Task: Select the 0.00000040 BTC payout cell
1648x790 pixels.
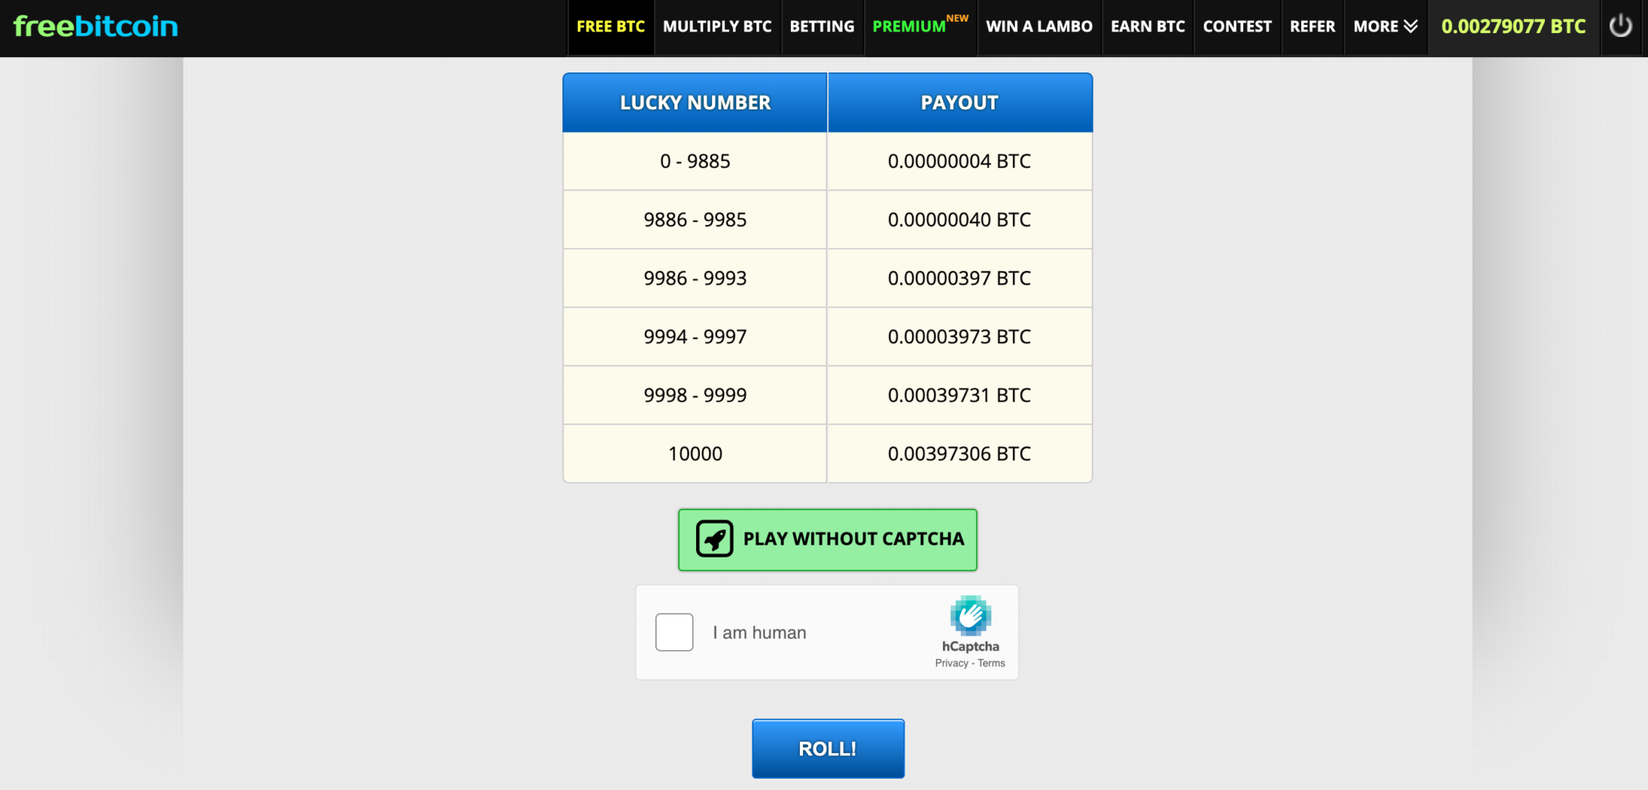Action: click(x=960, y=220)
